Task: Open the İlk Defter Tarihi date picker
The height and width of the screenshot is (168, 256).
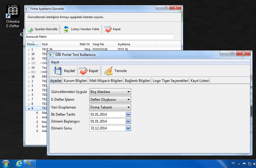Action: 128,114
